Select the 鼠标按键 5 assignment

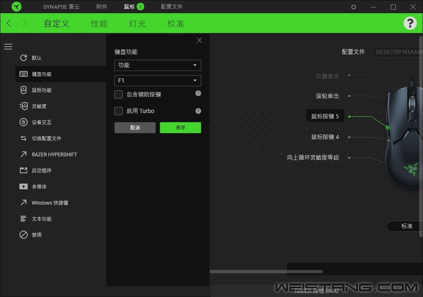325,116
